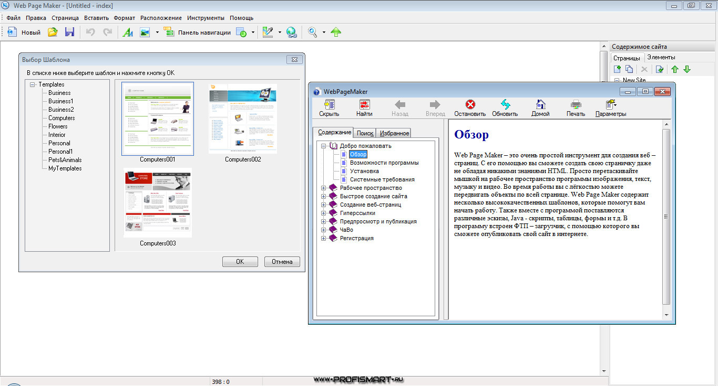Switch to Поиск tab in help
The width and height of the screenshot is (718, 386).
(365, 133)
